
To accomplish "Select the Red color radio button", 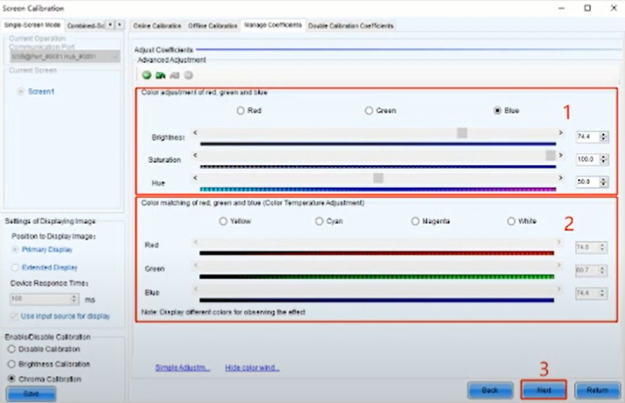I will click(x=240, y=110).
